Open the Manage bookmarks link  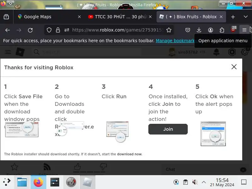pyautogui.click(x=175, y=41)
